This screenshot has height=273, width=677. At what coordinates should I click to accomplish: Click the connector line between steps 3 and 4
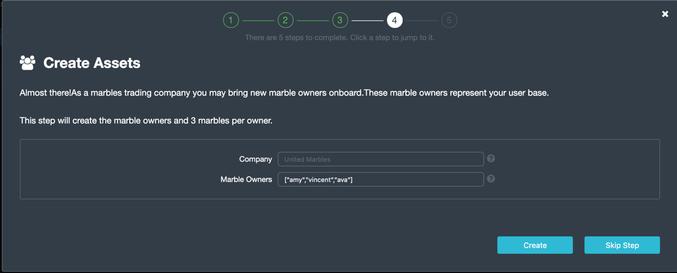click(x=367, y=20)
